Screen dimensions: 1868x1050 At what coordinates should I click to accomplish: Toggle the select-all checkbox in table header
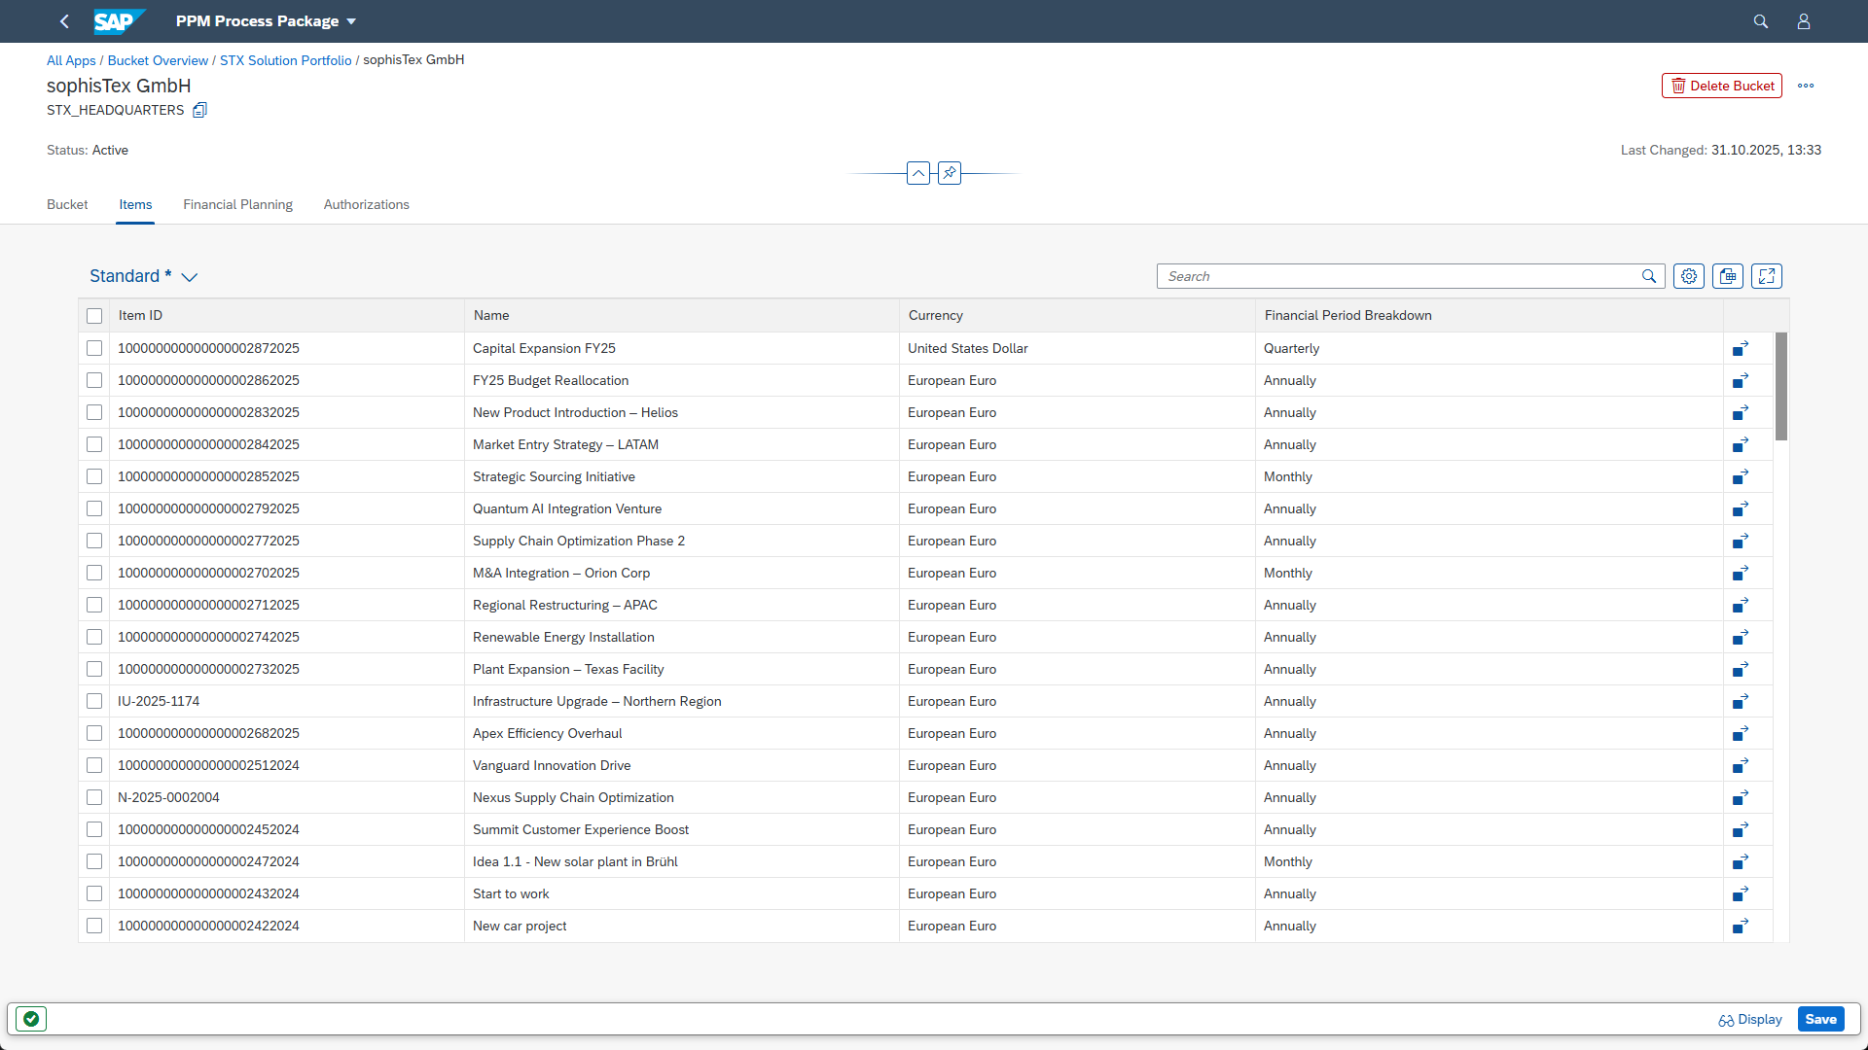(94, 316)
